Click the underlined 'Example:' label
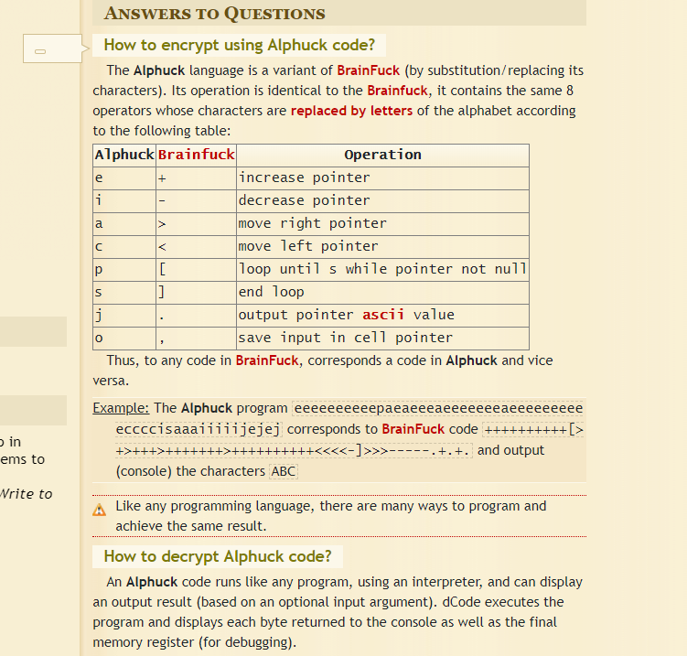The width and height of the screenshot is (687, 656). click(121, 408)
